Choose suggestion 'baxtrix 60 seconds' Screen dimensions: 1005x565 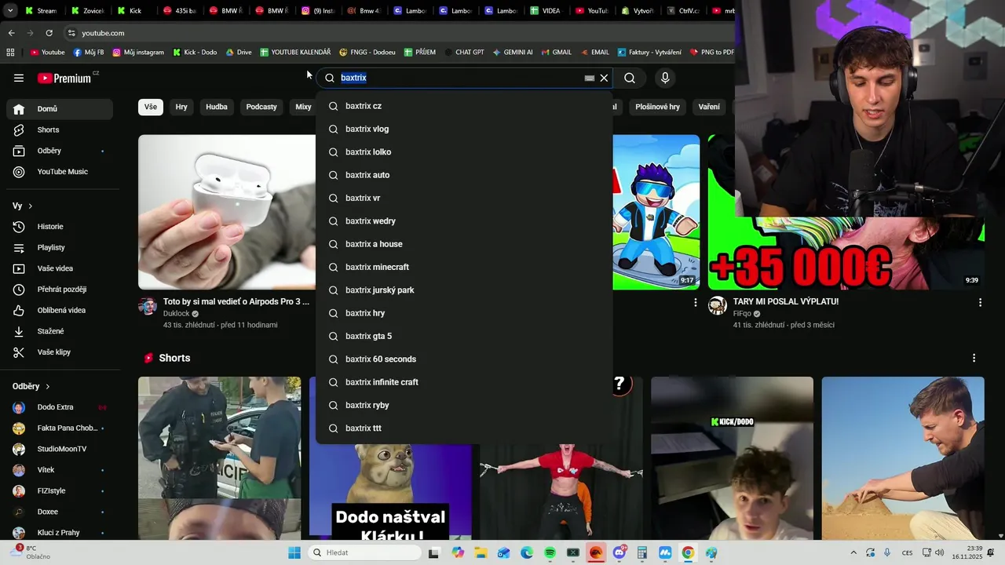[x=464, y=359]
